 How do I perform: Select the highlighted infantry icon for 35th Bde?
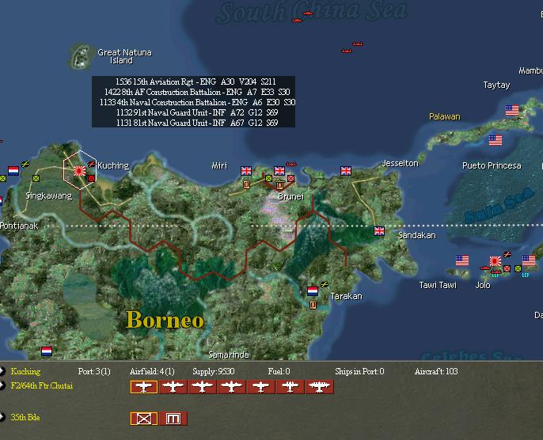144,419
